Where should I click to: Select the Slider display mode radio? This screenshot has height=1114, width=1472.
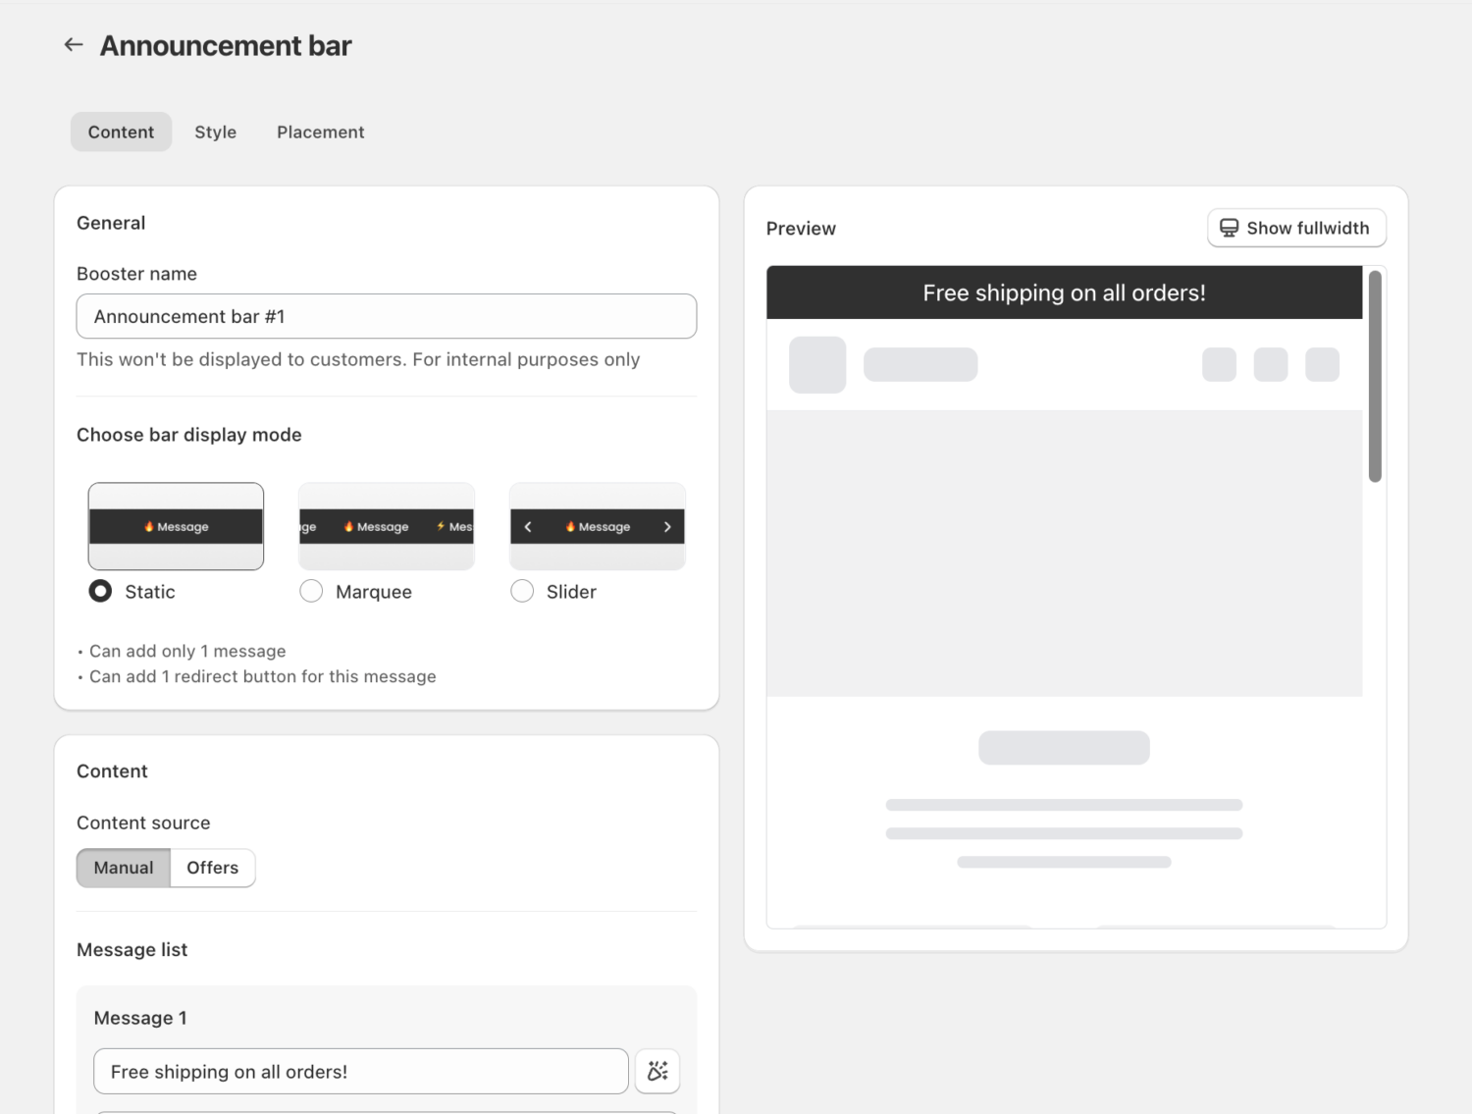tap(522, 591)
